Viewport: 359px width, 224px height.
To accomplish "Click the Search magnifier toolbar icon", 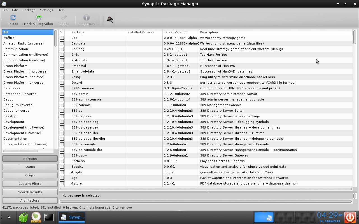I will pos(110,19).
